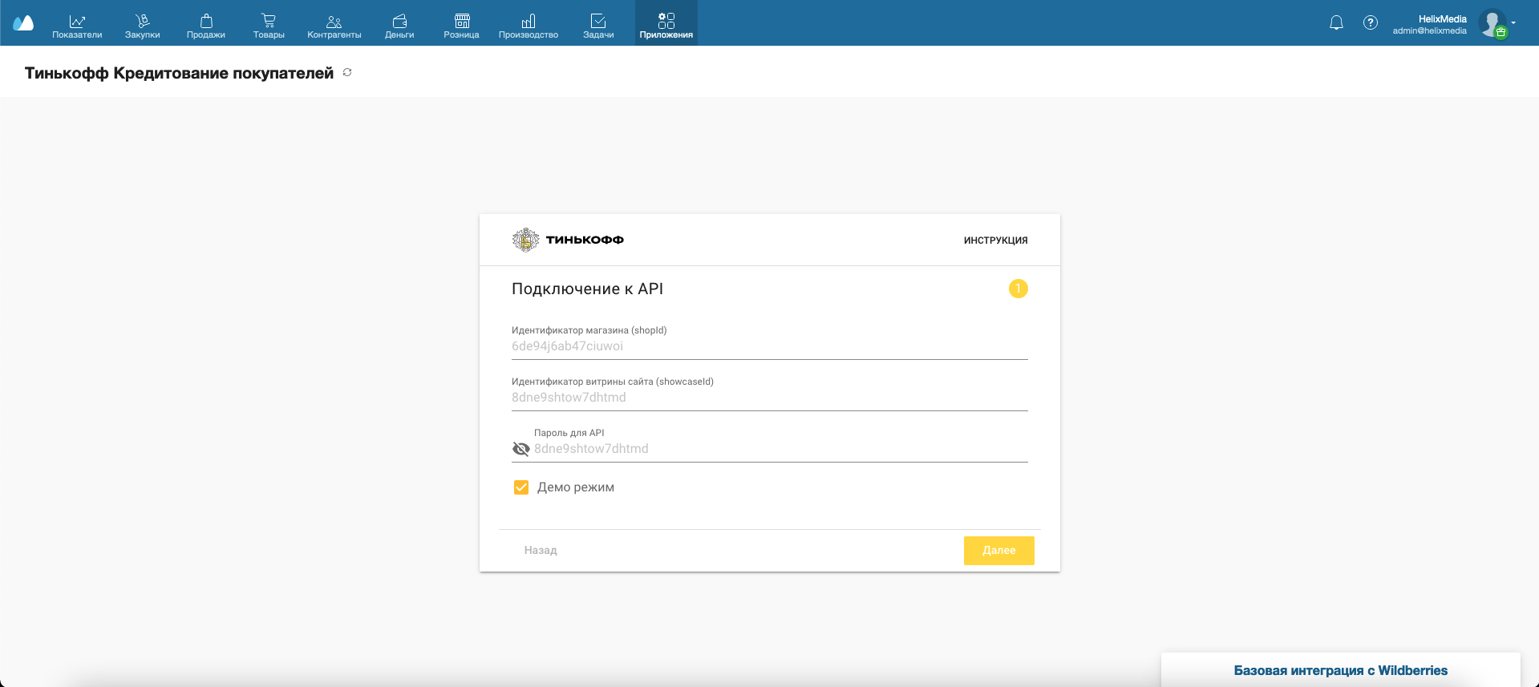Open the Закупки section
The width and height of the screenshot is (1539, 687).
pyautogui.click(x=143, y=26)
